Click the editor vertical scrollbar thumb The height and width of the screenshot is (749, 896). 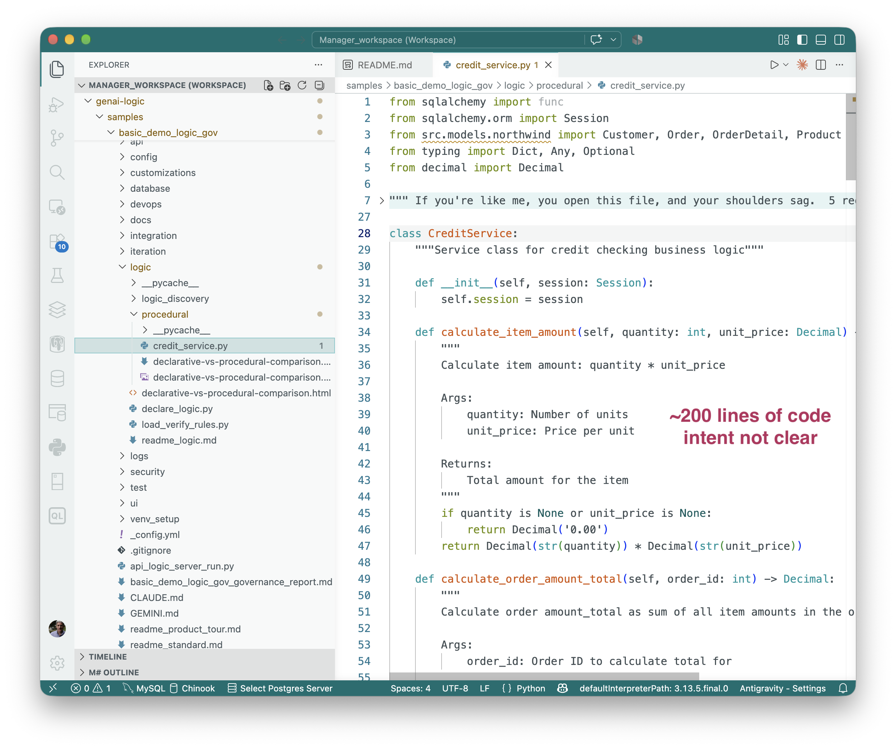point(850,137)
